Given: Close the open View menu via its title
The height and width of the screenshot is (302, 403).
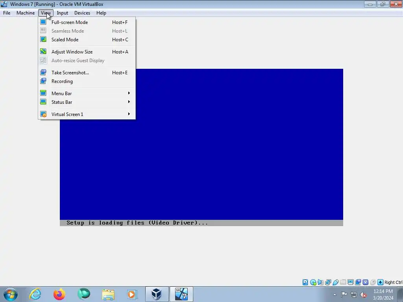Looking at the screenshot, I should point(46,13).
